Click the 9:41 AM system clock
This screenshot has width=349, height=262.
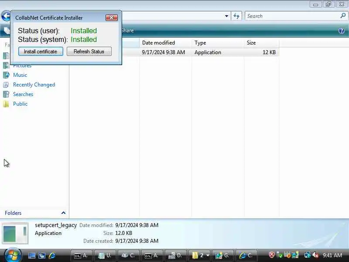click(x=332, y=255)
